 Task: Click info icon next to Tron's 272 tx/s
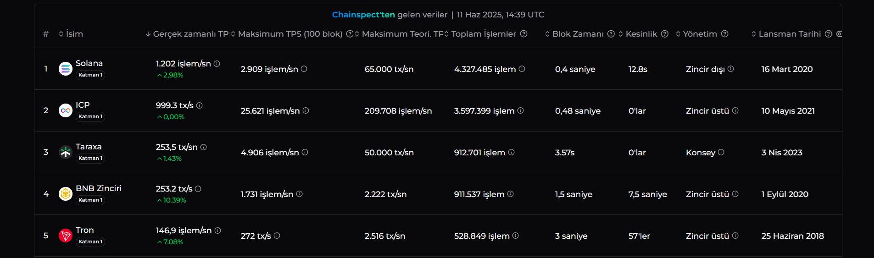point(277,236)
